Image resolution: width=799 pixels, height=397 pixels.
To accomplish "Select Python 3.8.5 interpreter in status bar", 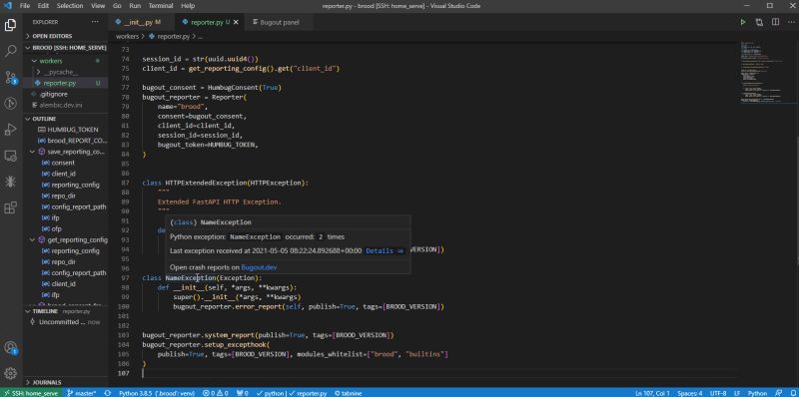I will click(x=157, y=393).
